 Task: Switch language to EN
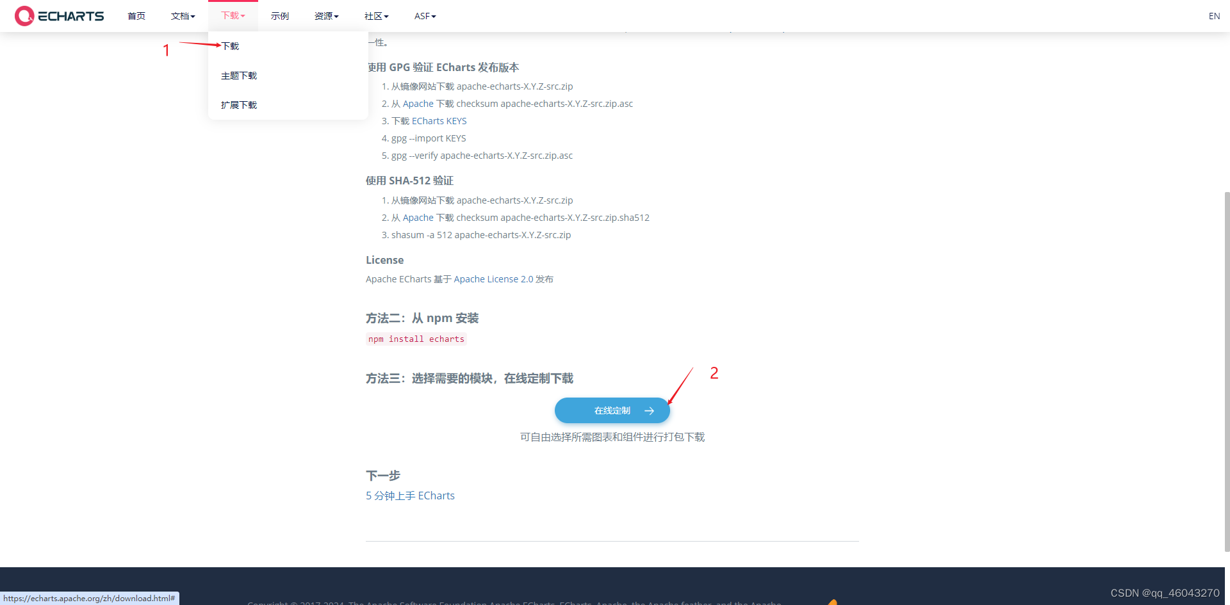point(1214,16)
